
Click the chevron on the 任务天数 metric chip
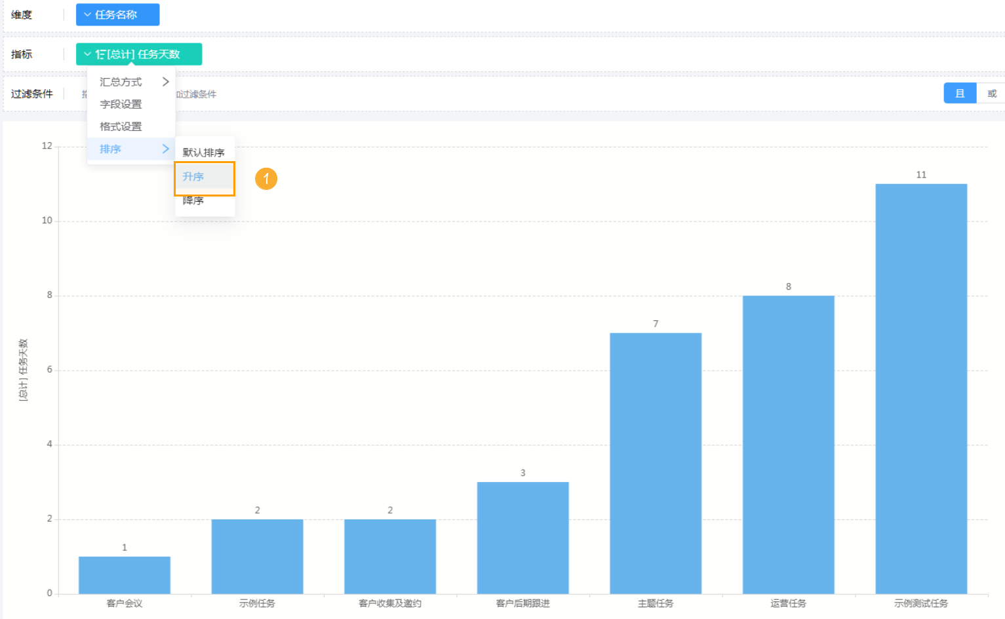pos(87,54)
